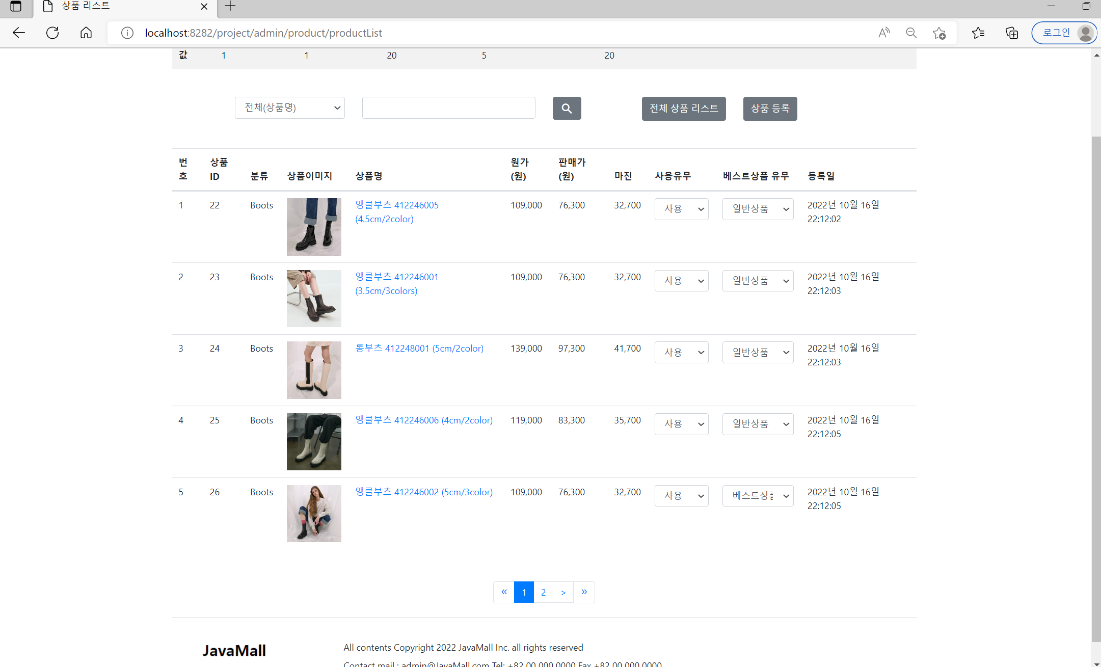The width and height of the screenshot is (1101, 667).
Task: Click the 로그인 profile button
Action: click(x=1064, y=33)
